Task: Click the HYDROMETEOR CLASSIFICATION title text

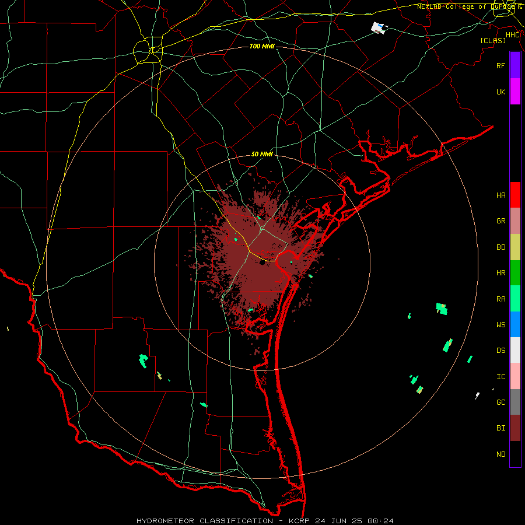Action: coord(205,521)
